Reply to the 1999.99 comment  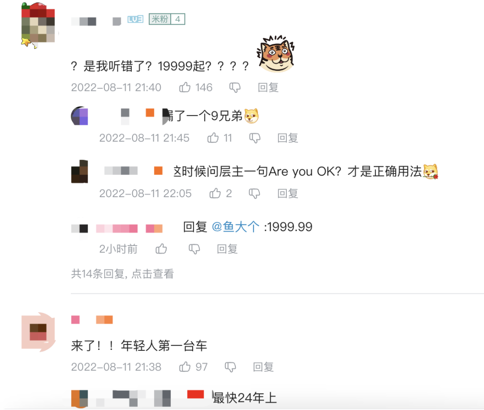(x=227, y=249)
